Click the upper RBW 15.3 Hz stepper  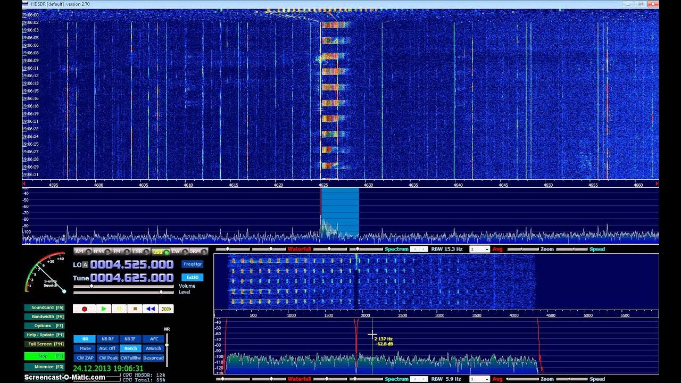pos(419,249)
